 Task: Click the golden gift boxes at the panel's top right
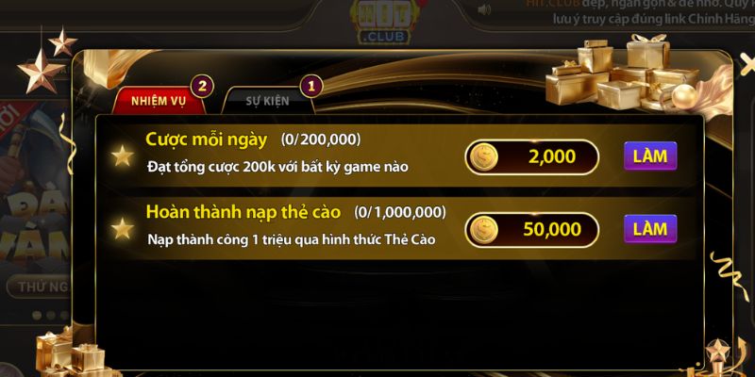(622, 73)
